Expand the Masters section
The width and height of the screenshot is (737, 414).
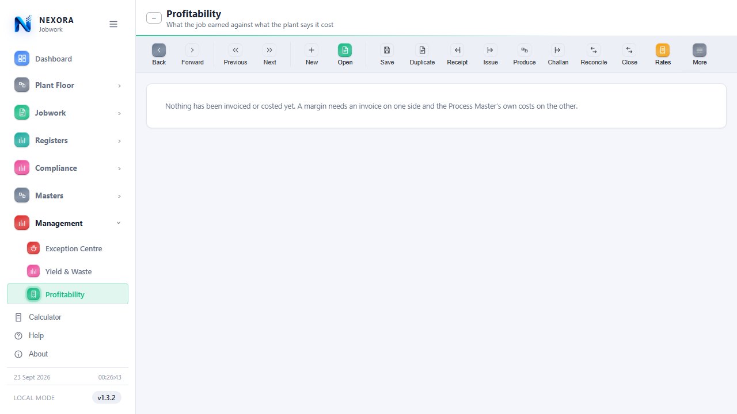click(68, 195)
